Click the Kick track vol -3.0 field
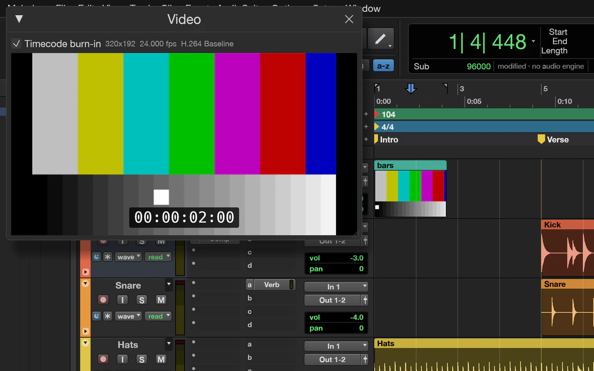This screenshot has width=594, height=371. click(337, 258)
